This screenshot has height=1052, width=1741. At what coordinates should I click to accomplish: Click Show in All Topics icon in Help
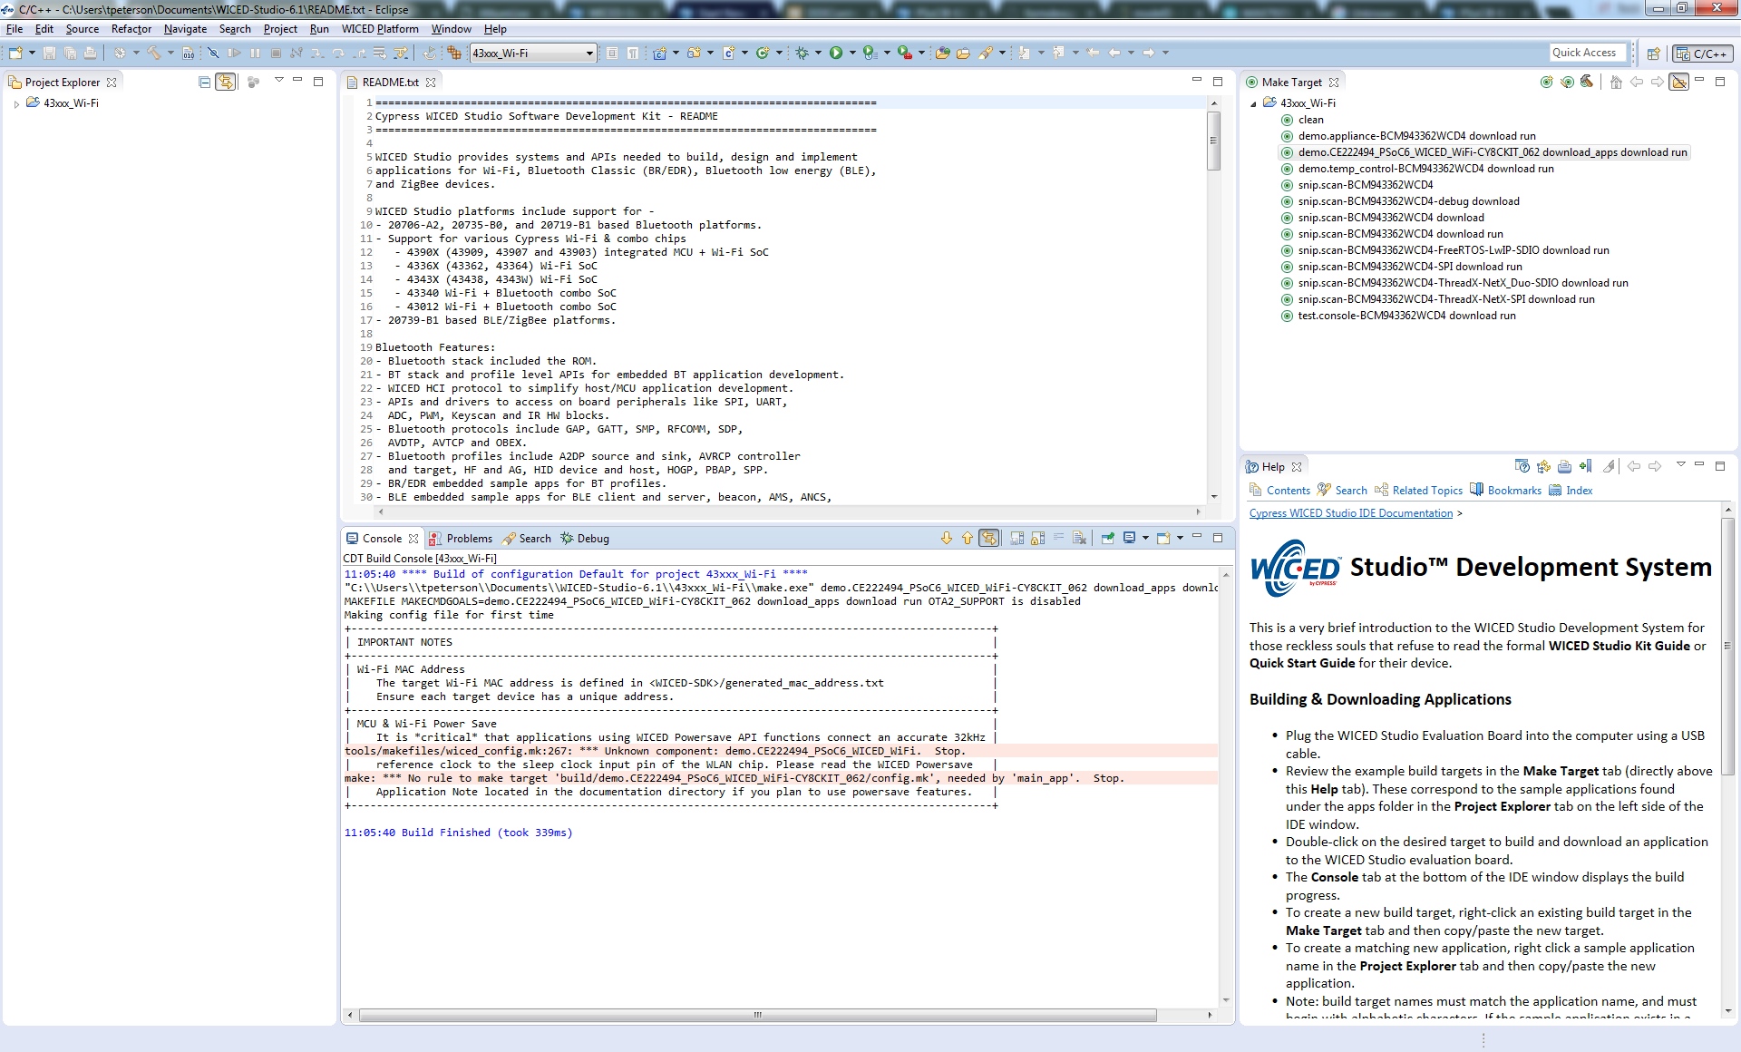click(1543, 467)
